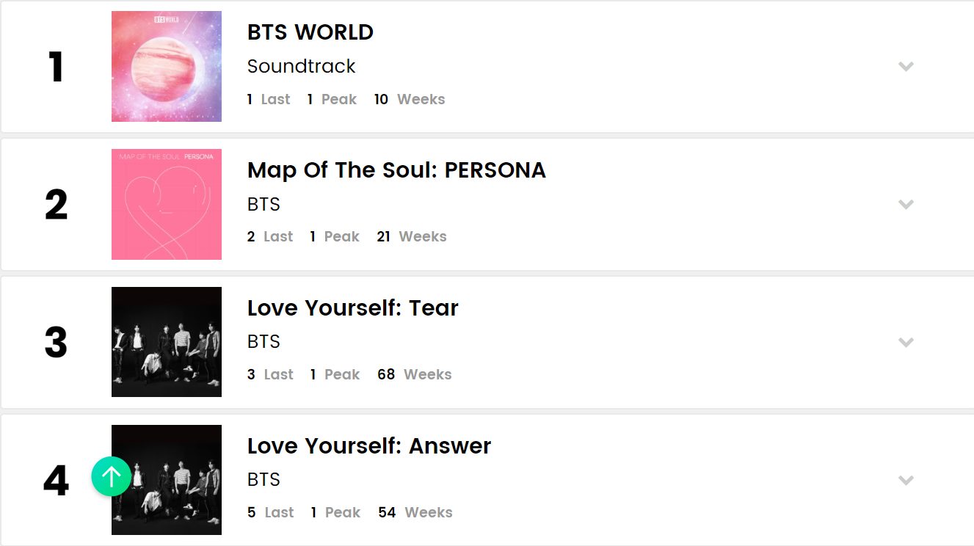Select the Love Yourself: Tear title

352,308
